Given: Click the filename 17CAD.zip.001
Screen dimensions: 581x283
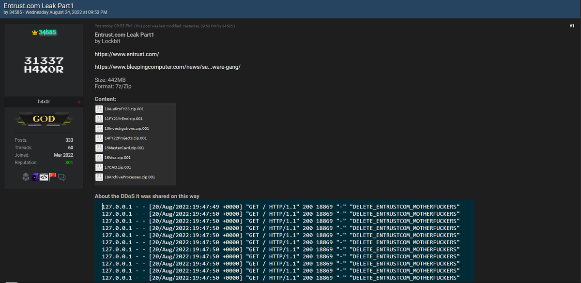Looking at the screenshot, I should [118, 167].
